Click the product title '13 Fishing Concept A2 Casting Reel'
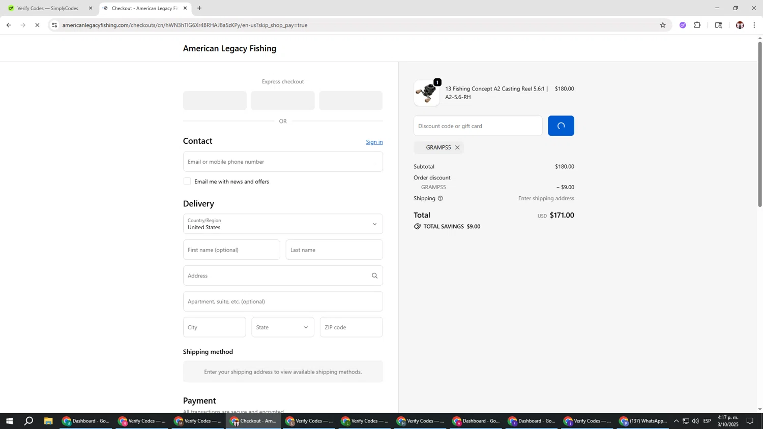This screenshot has width=763, height=429. tap(496, 93)
